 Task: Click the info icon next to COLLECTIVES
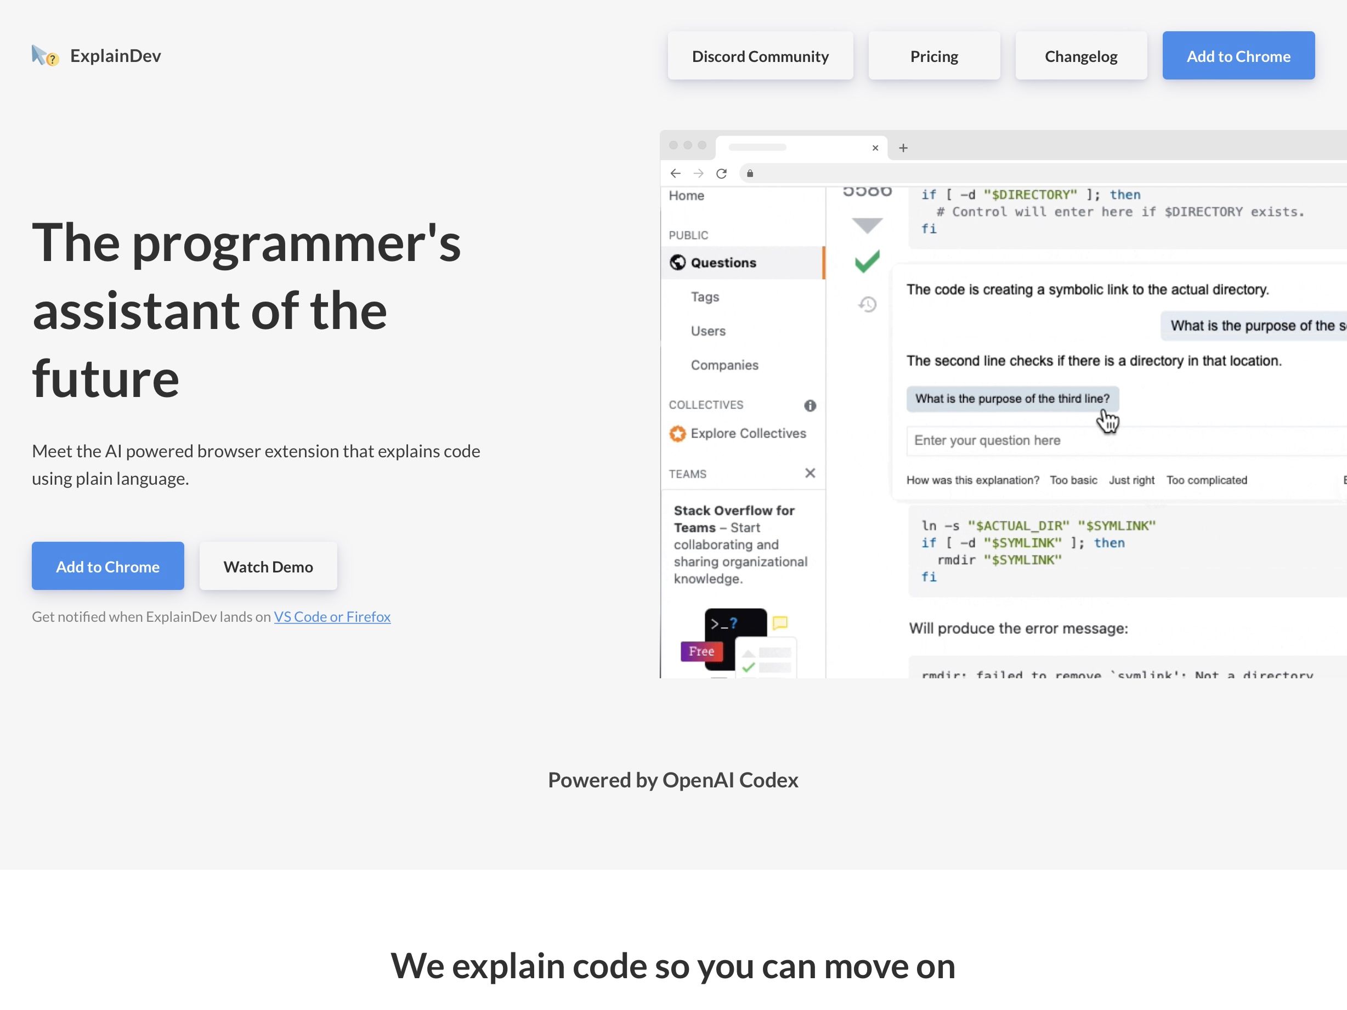pos(810,405)
